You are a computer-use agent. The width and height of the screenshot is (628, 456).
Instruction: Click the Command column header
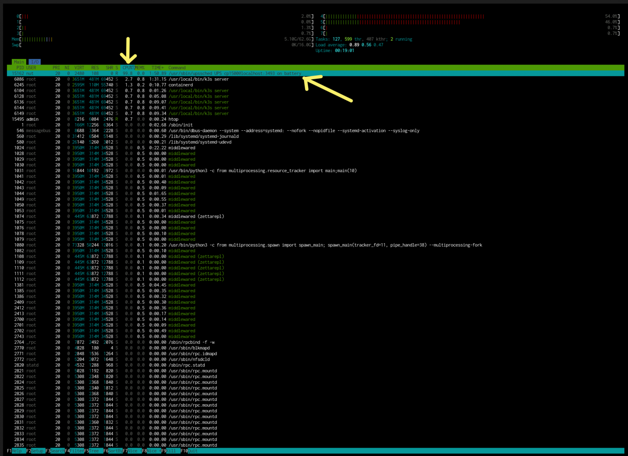177,68
